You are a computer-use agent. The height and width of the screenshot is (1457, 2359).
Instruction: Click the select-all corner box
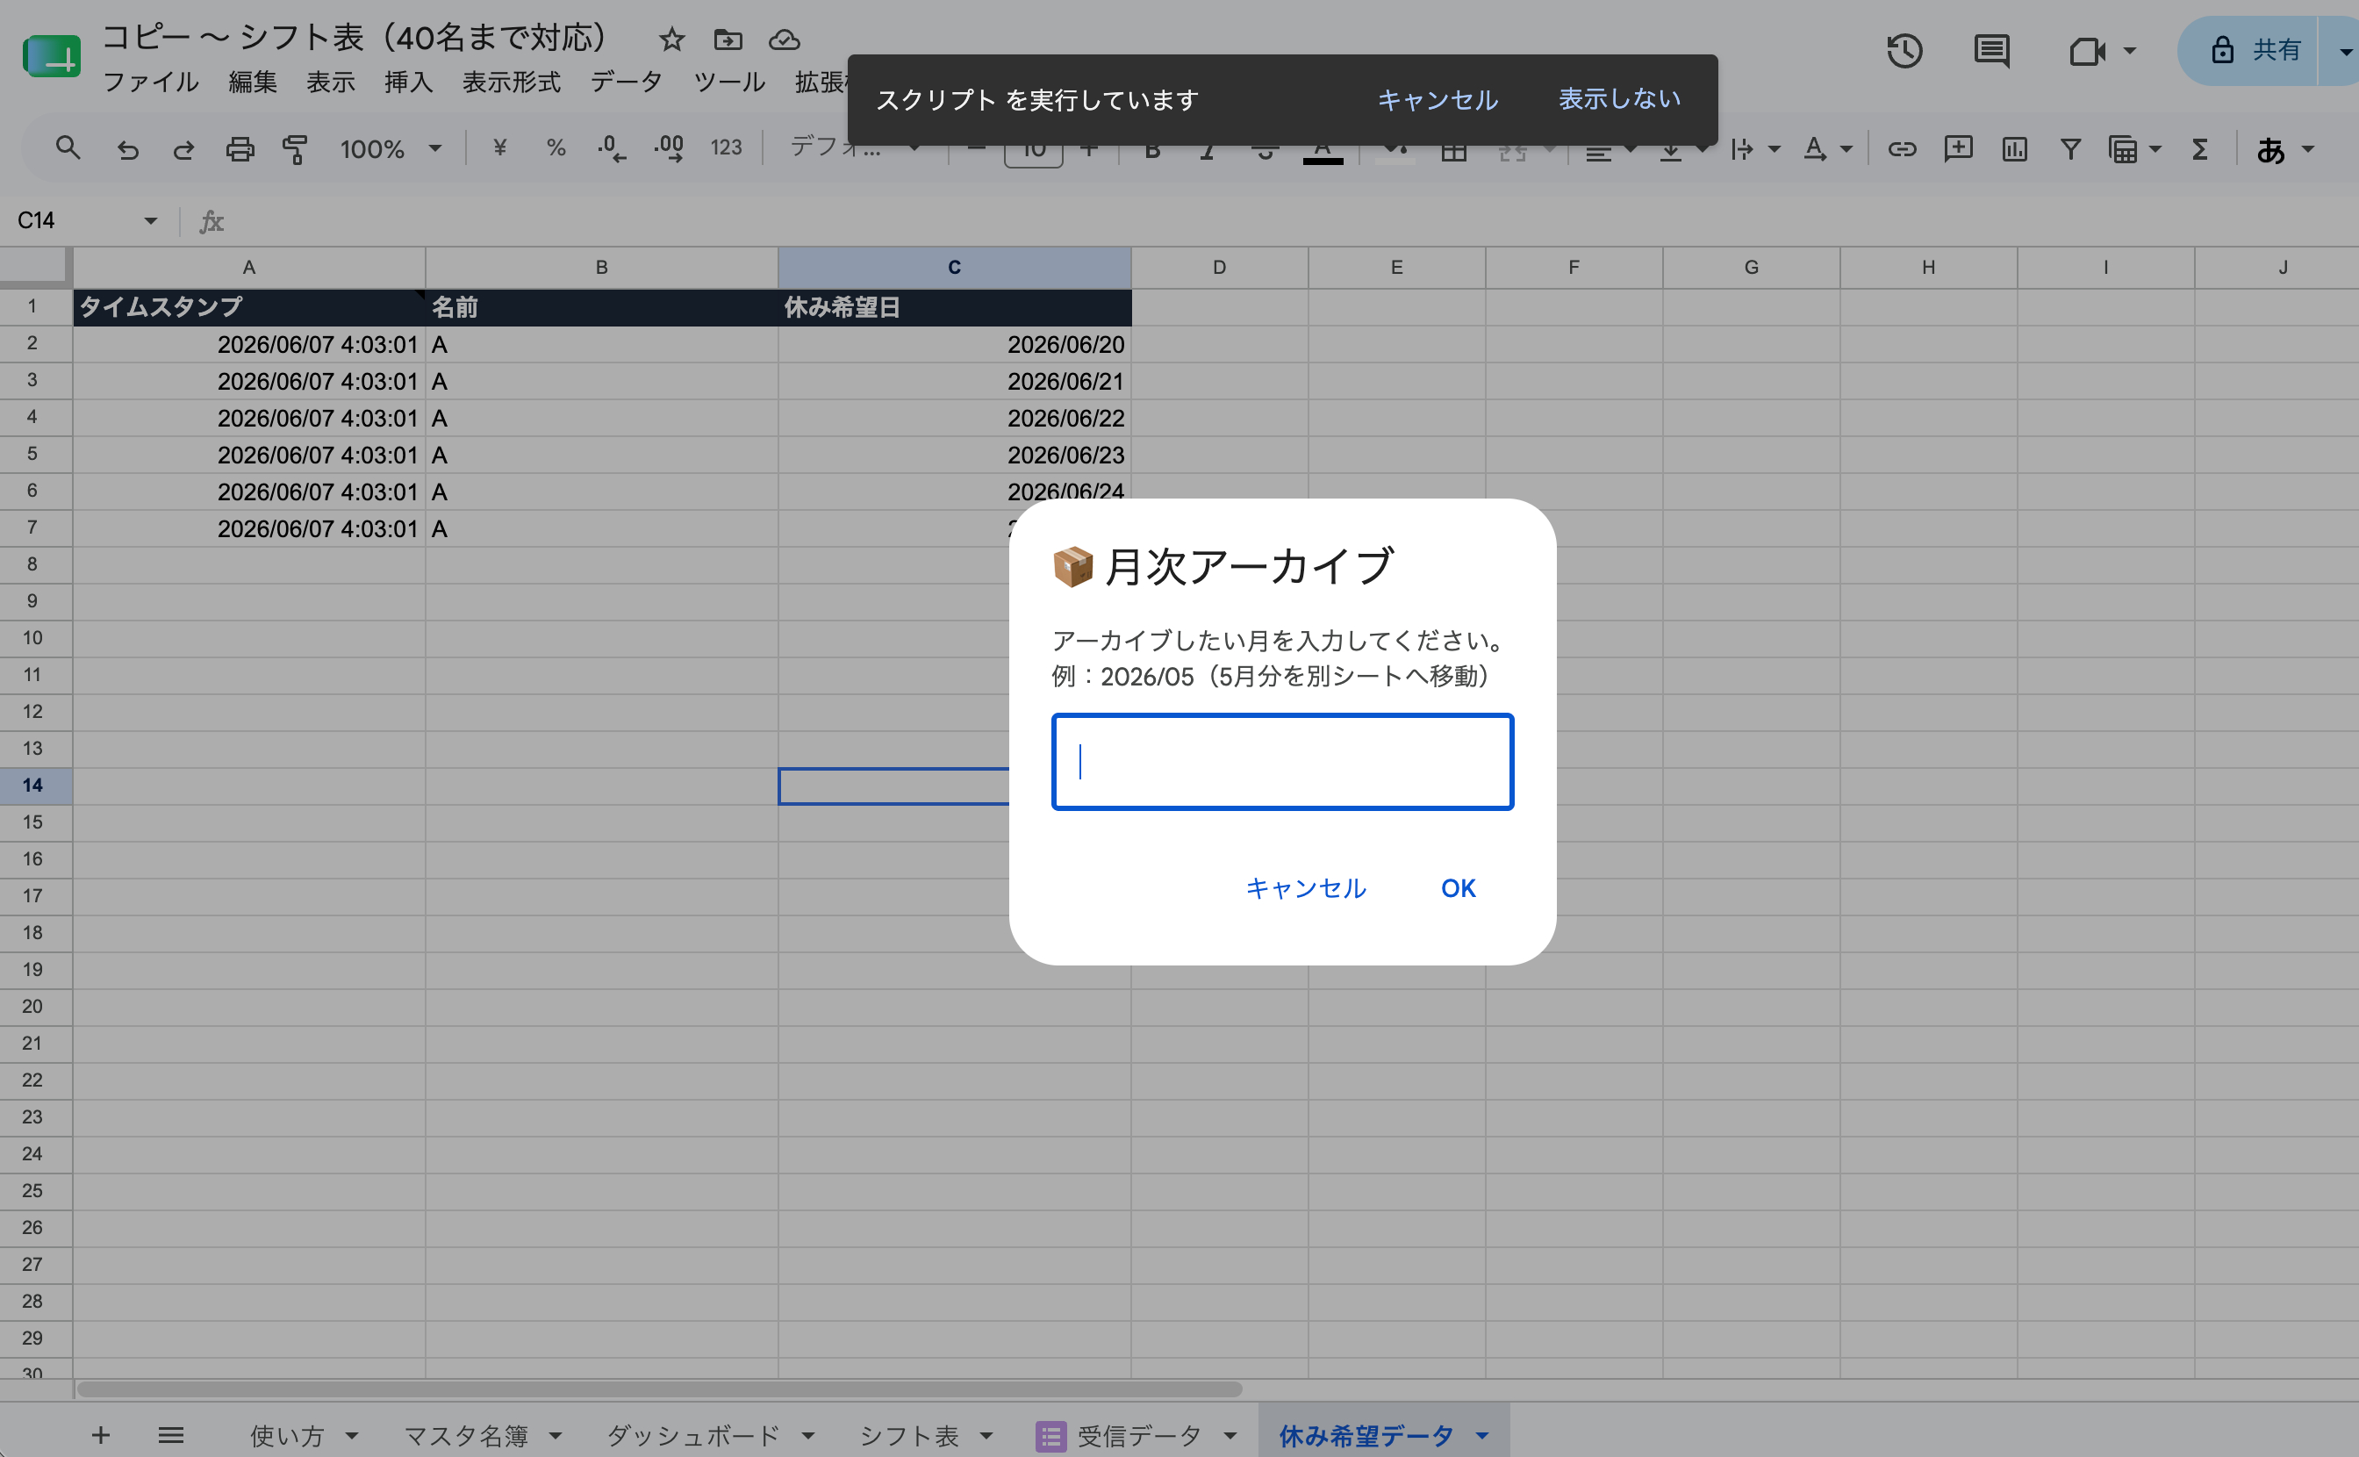point(35,267)
